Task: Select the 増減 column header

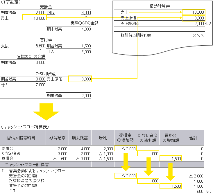Action: coord(103,138)
